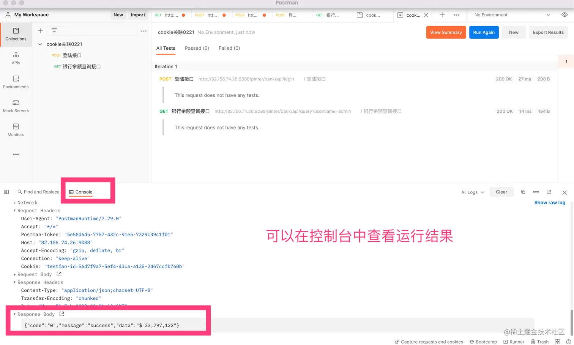The image size is (574, 345).
Task: Clear the console logs
Action: click(501, 192)
